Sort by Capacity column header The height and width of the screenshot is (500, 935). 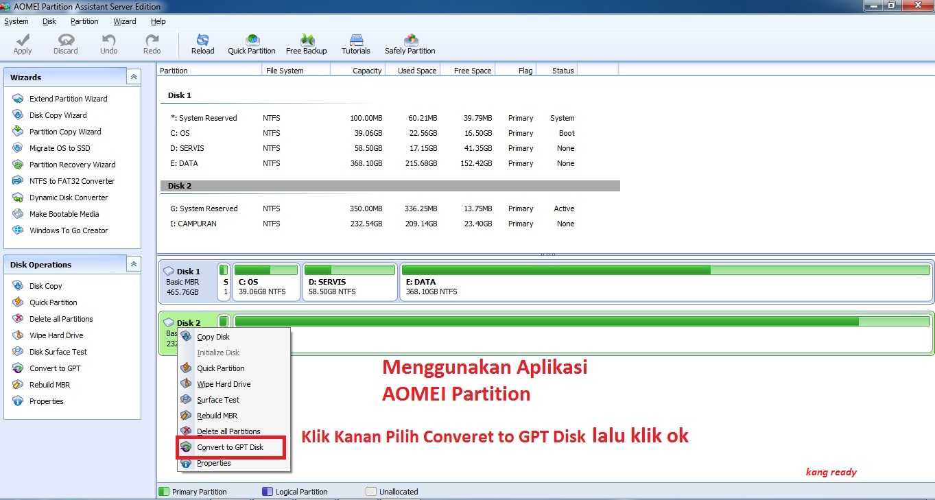coord(358,70)
